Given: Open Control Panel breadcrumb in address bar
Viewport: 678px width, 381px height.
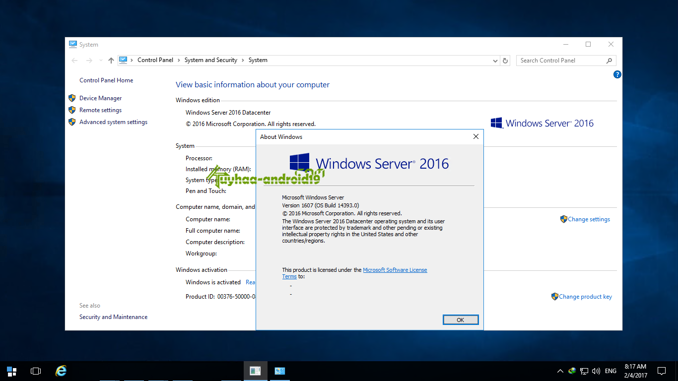Looking at the screenshot, I should (x=155, y=60).
